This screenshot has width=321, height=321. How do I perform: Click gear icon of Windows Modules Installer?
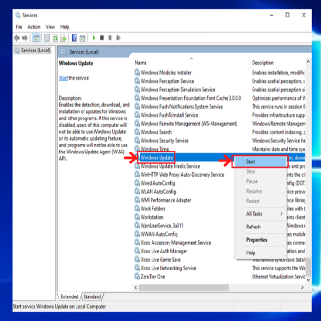(137, 73)
